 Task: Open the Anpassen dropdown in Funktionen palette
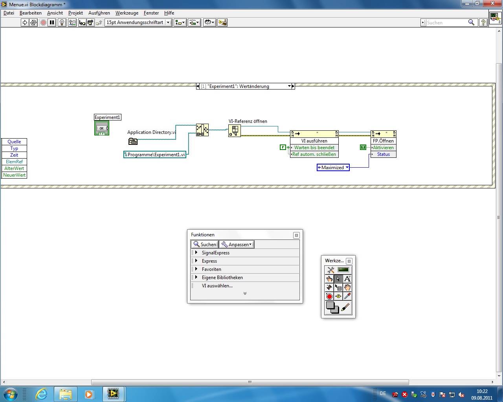[237, 245]
